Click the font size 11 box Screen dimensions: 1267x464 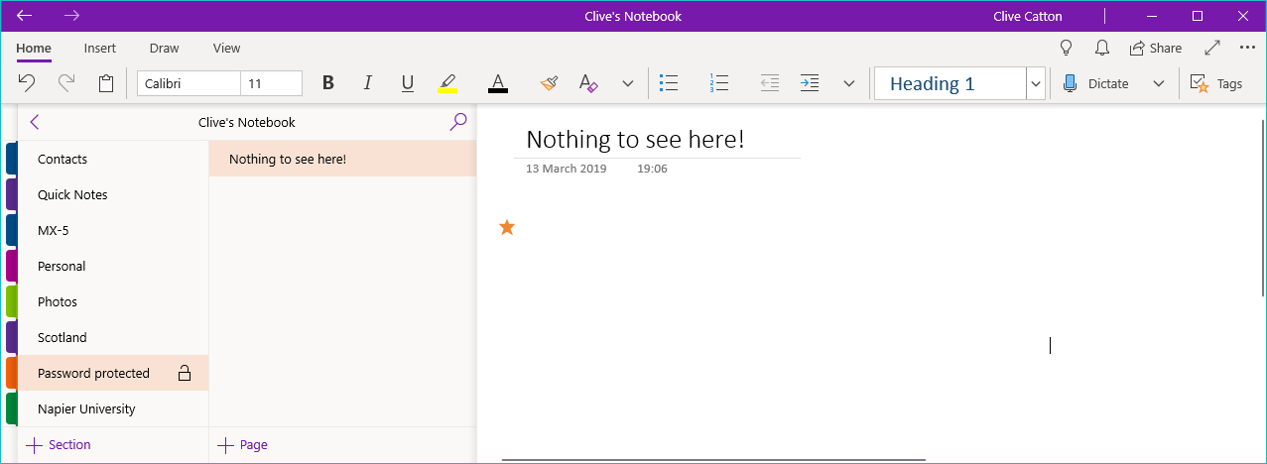click(271, 83)
